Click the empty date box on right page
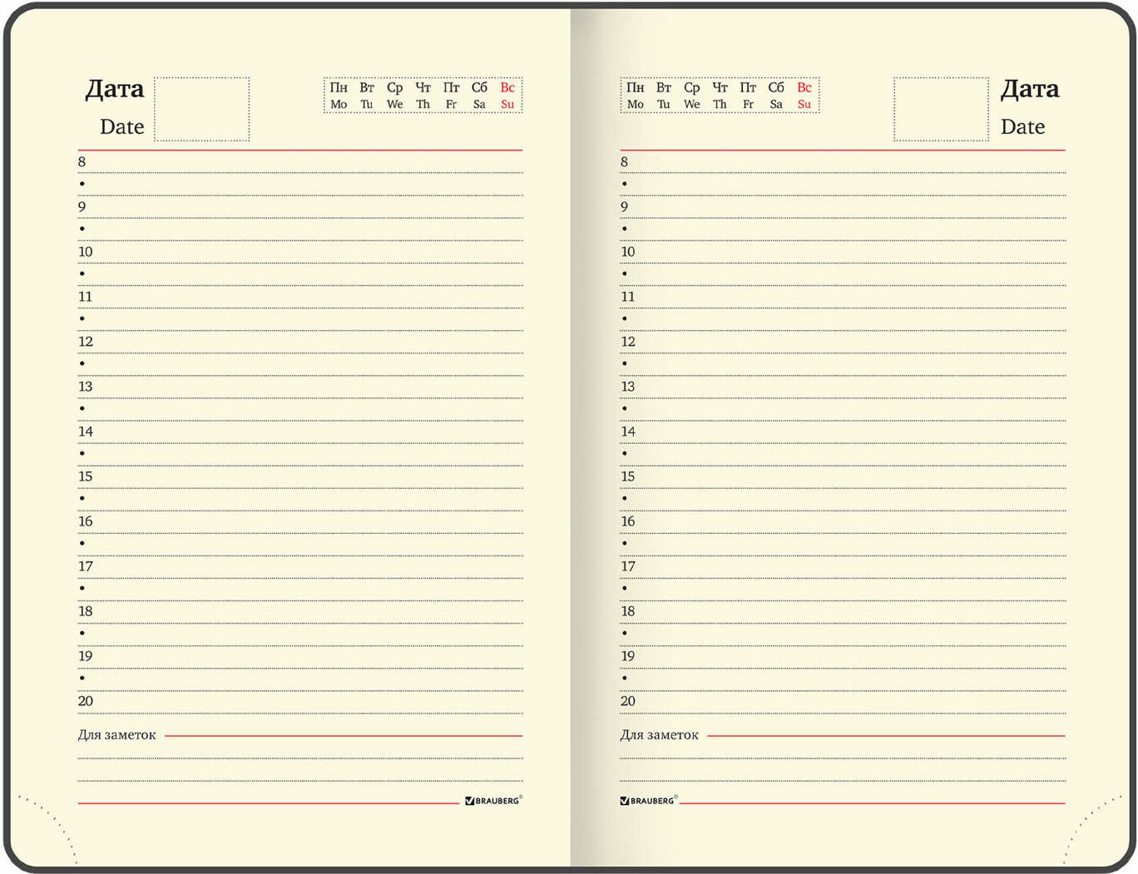Screen dimensions: 1138x874 click(x=941, y=109)
